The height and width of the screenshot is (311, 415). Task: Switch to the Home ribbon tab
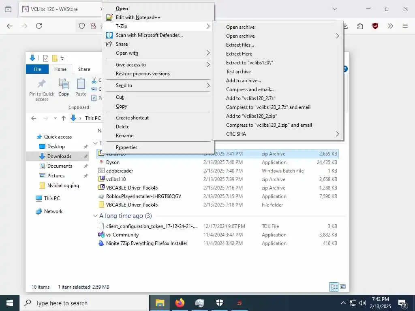60,69
